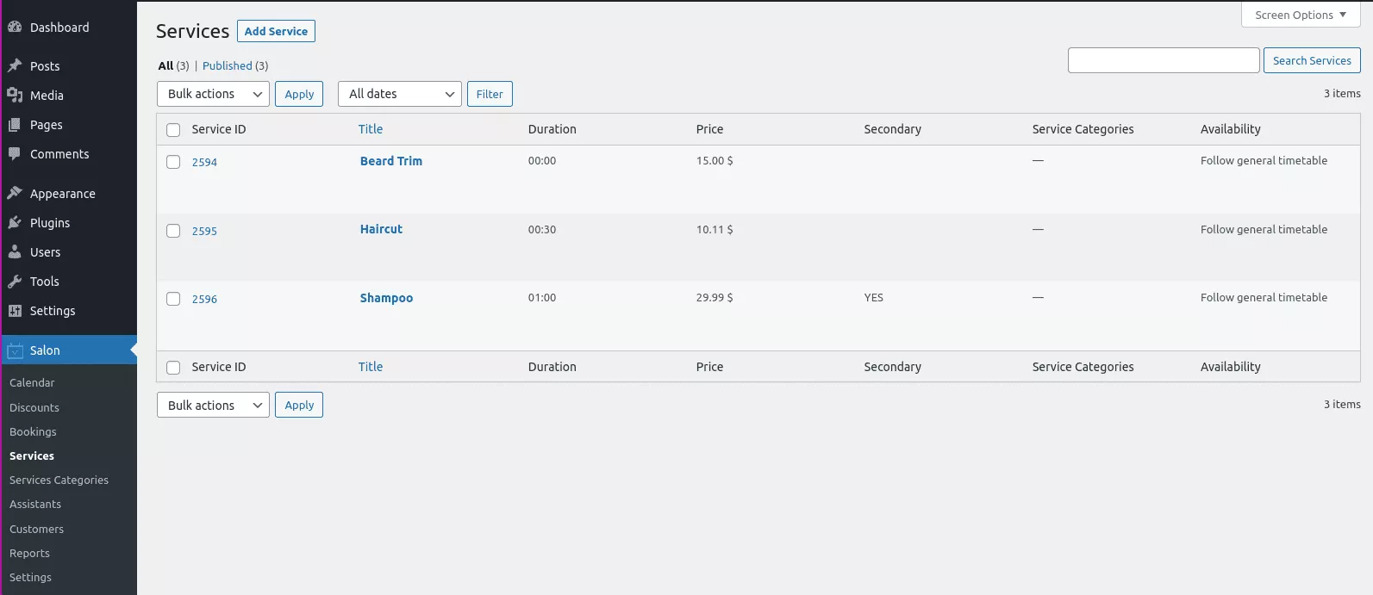Click the WordPress Settings sliders icon
This screenshot has height=595, width=1373.
pos(15,310)
